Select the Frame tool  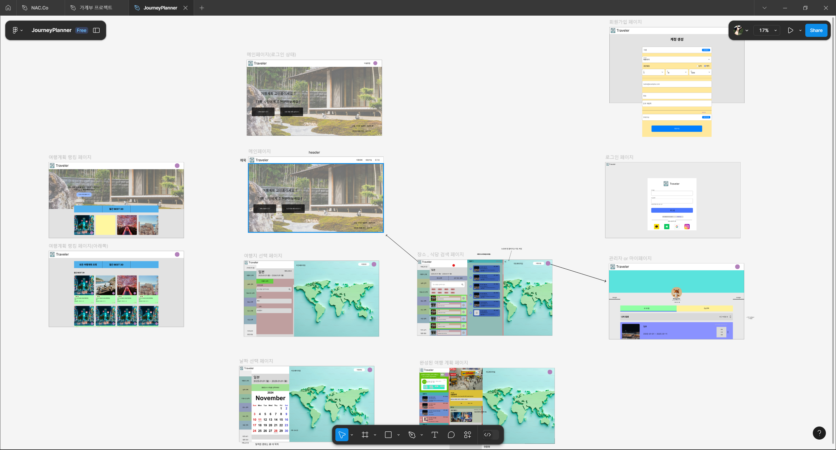(x=365, y=435)
